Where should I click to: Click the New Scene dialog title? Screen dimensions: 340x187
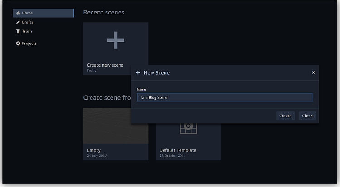(x=156, y=73)
